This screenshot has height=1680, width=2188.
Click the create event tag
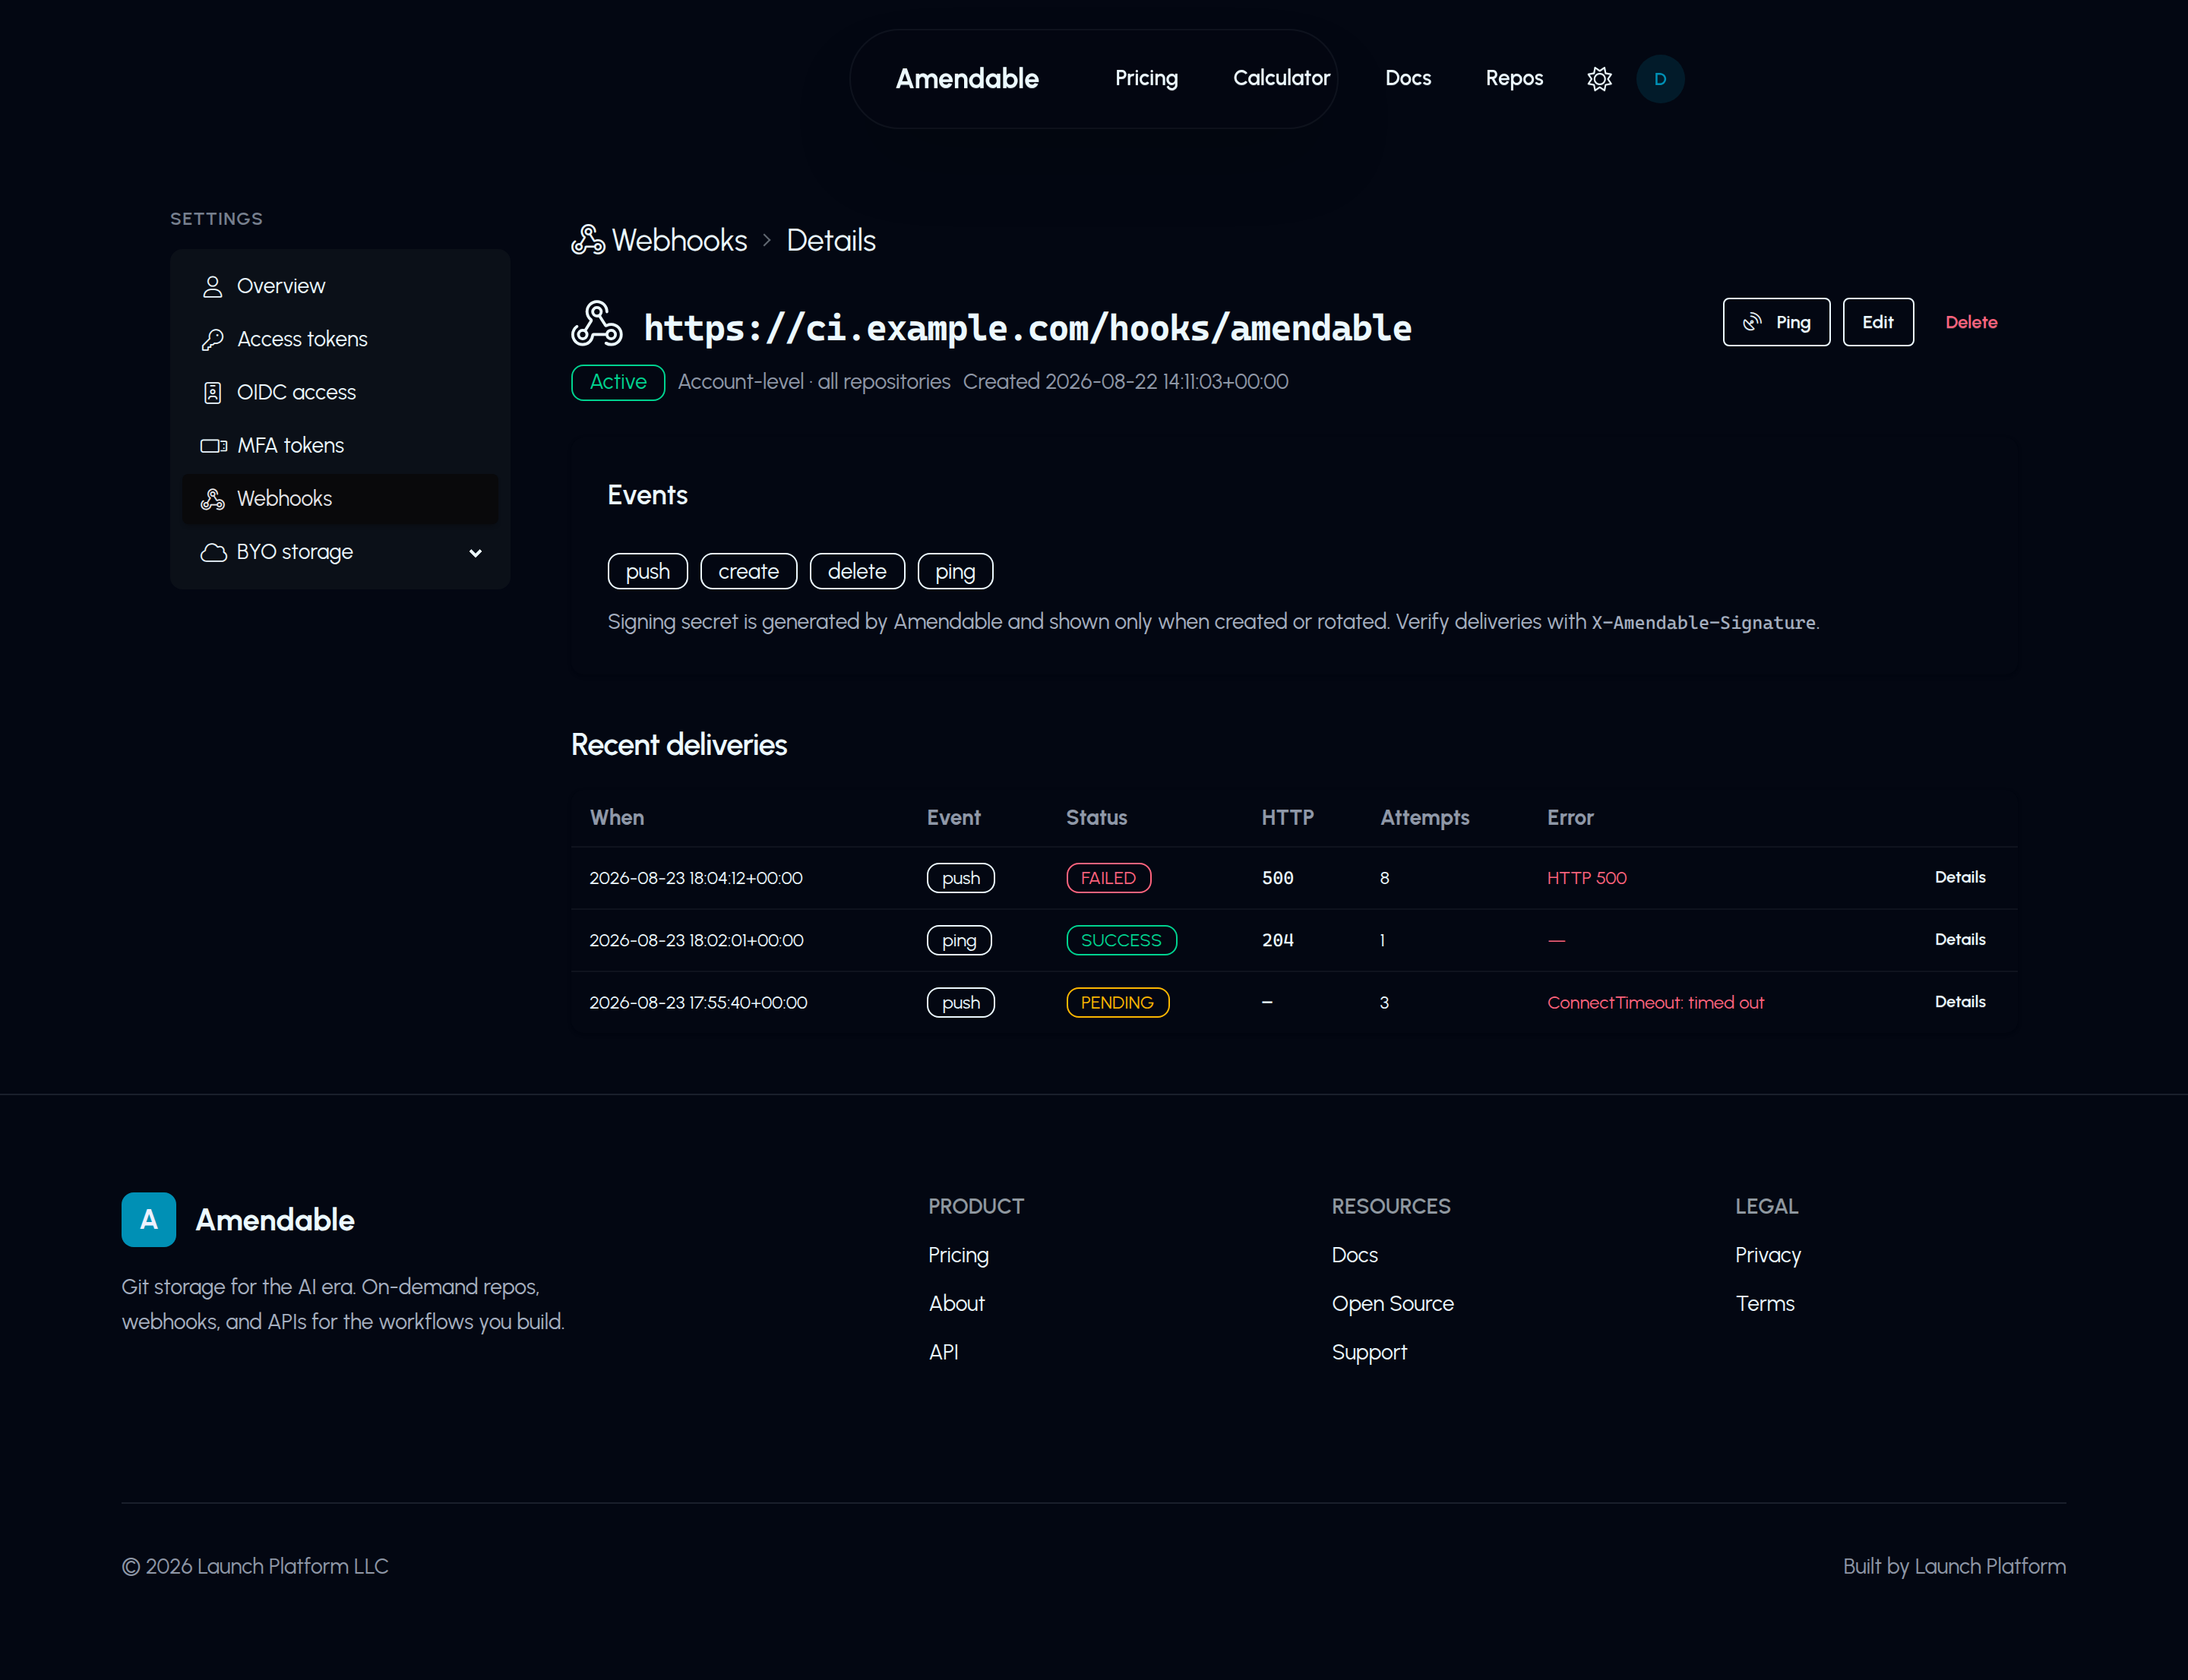tap(748, 571)
